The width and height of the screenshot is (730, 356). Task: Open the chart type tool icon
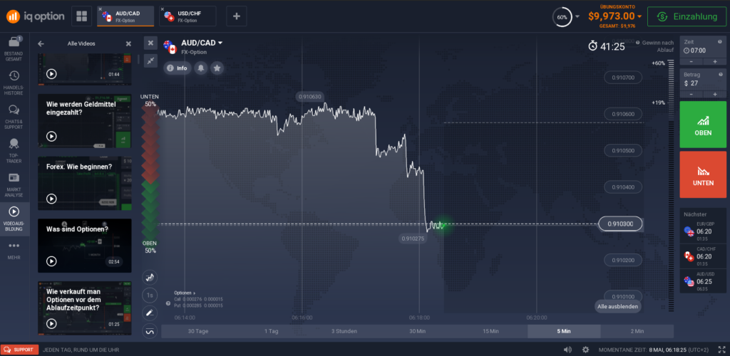[x=150, y=278]
